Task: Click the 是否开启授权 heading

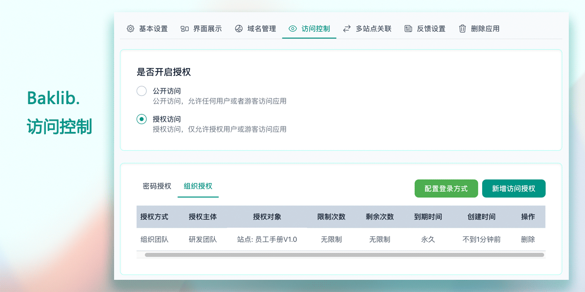Action: (163, 72)
